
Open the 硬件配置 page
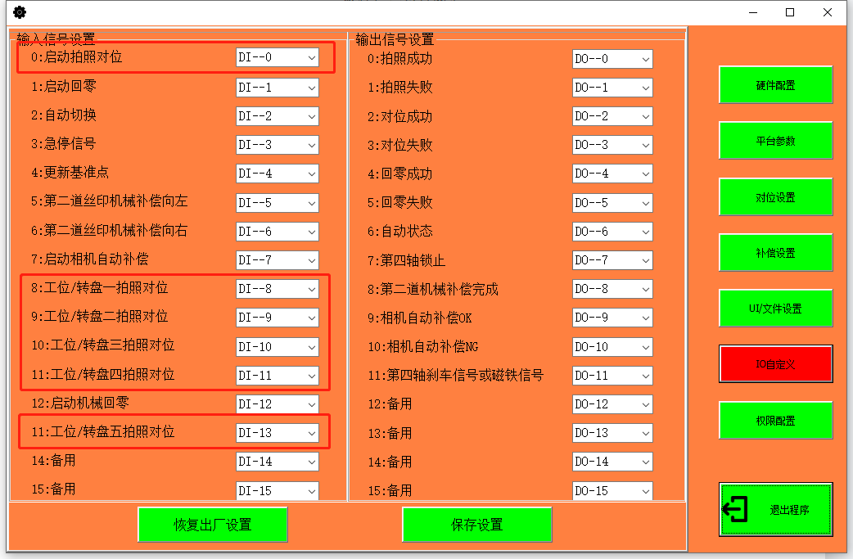(775, 85)
